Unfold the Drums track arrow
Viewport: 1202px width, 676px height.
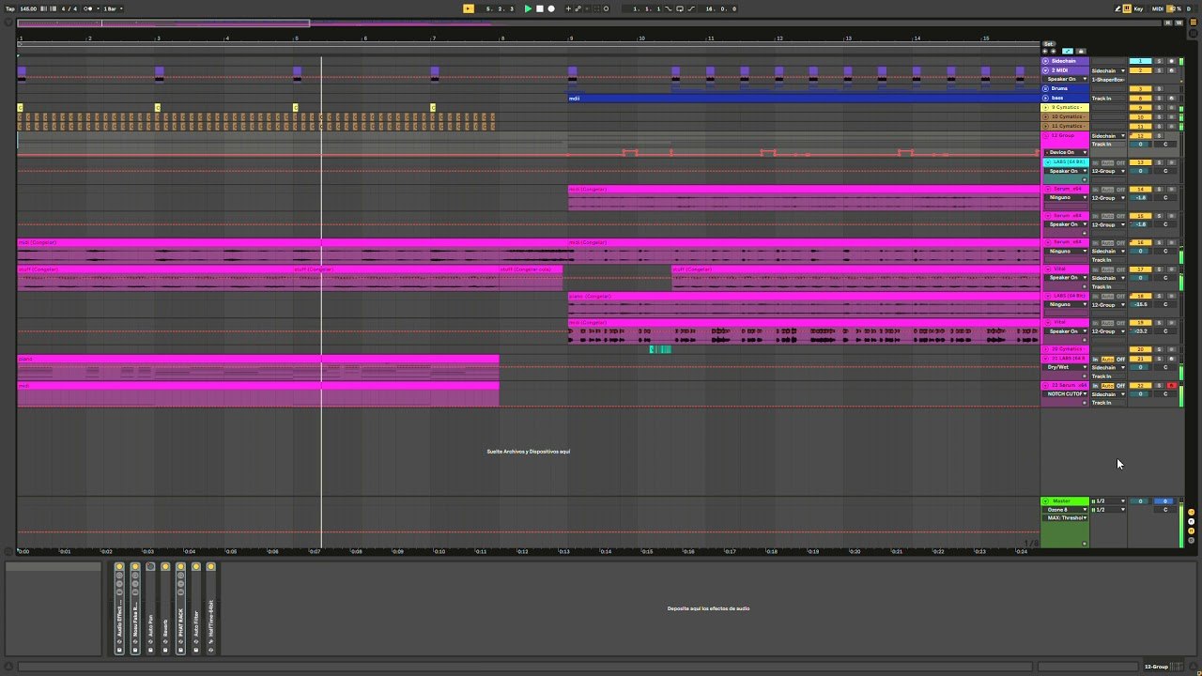(1046, 88)
